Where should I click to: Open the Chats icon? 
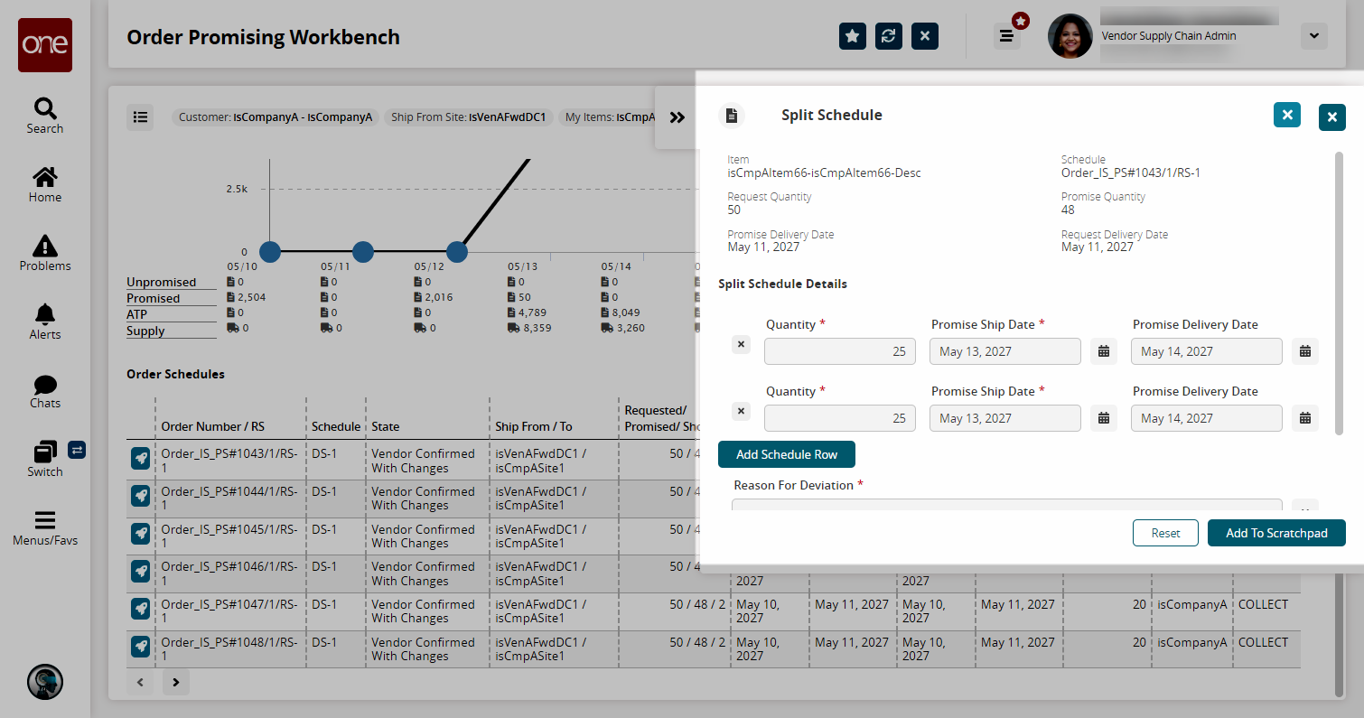point(44,385)
